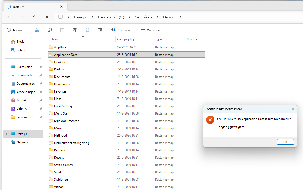The width and height of the screenshot is (303, 190).
Task: Go back with the left arrow
Action: tap(9, 17)
